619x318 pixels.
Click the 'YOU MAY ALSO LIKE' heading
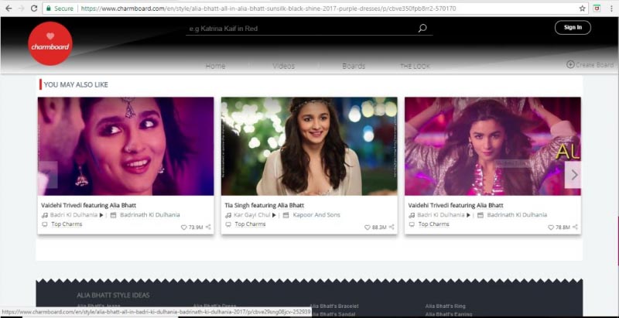pos(76,84)
